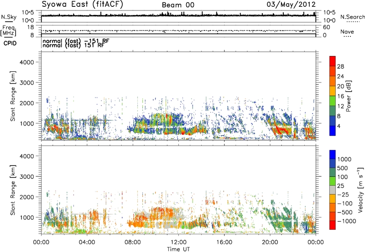Click the "1000" range tick of velocity panel

[x=27, y=217]
